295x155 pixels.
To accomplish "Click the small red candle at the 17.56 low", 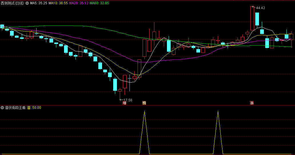I will click(x=120, y=90).
